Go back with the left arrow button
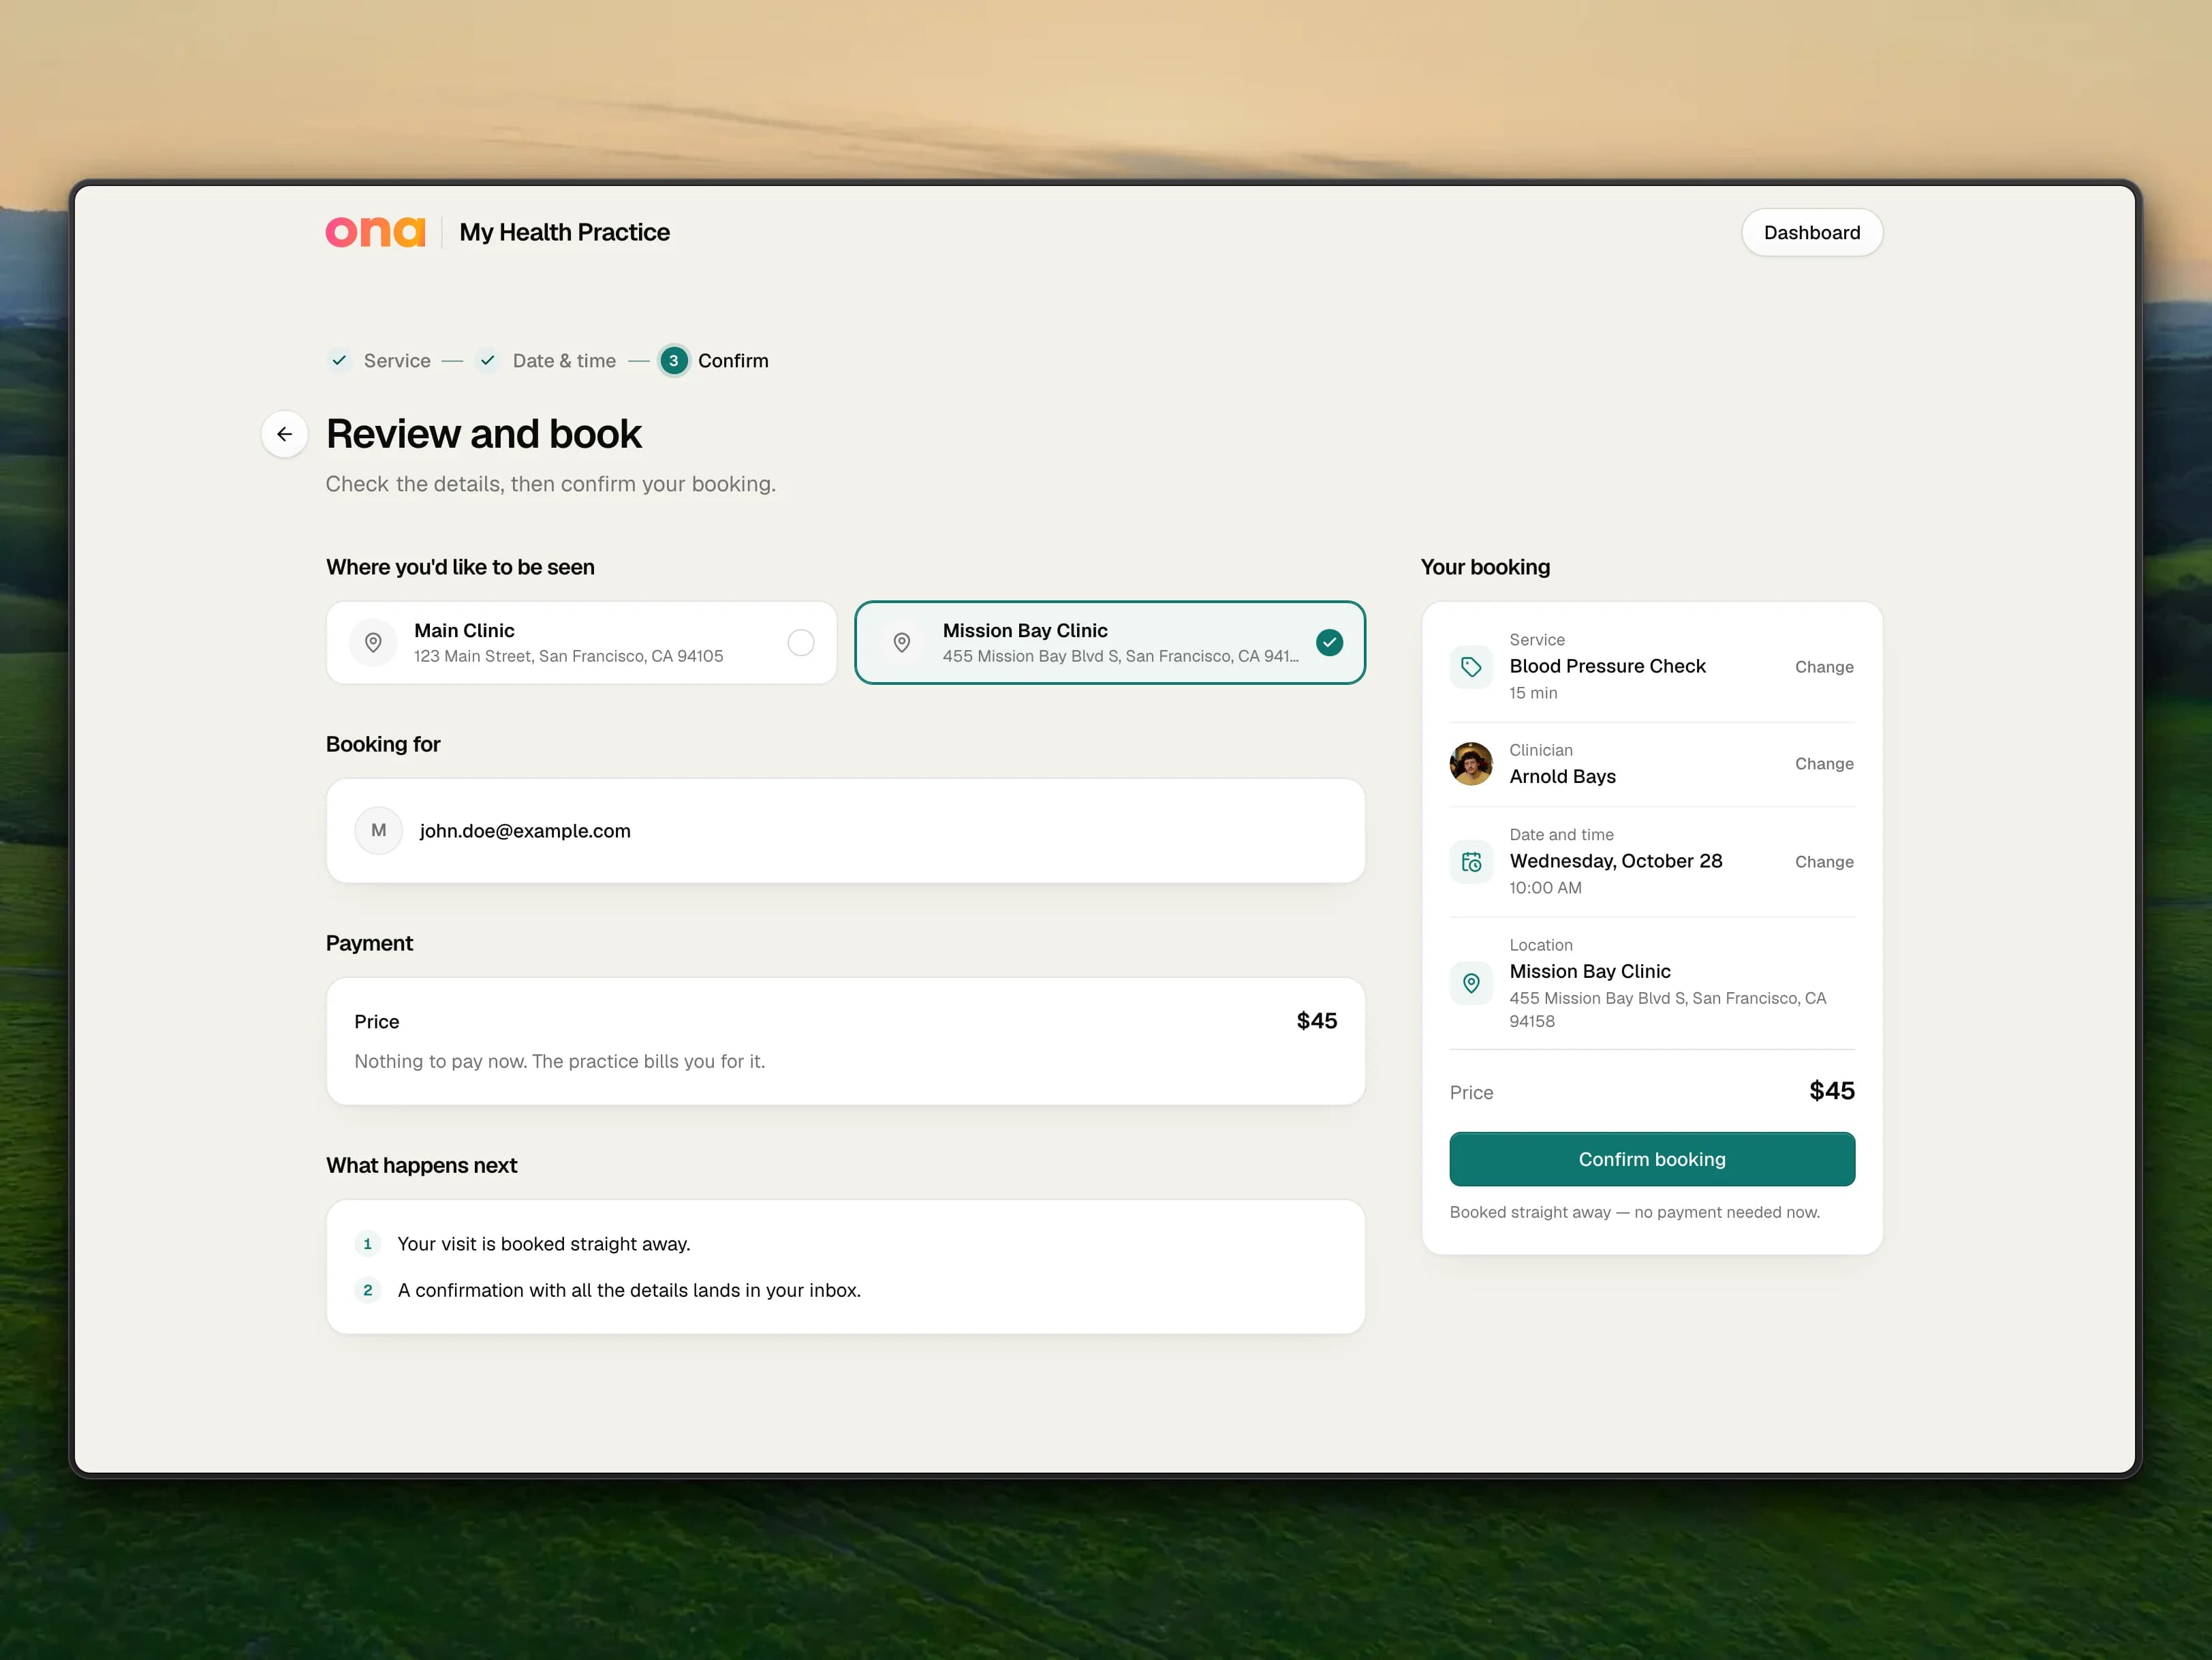The width and height of the screenshot is (2212, 1660). coord(285,434)
